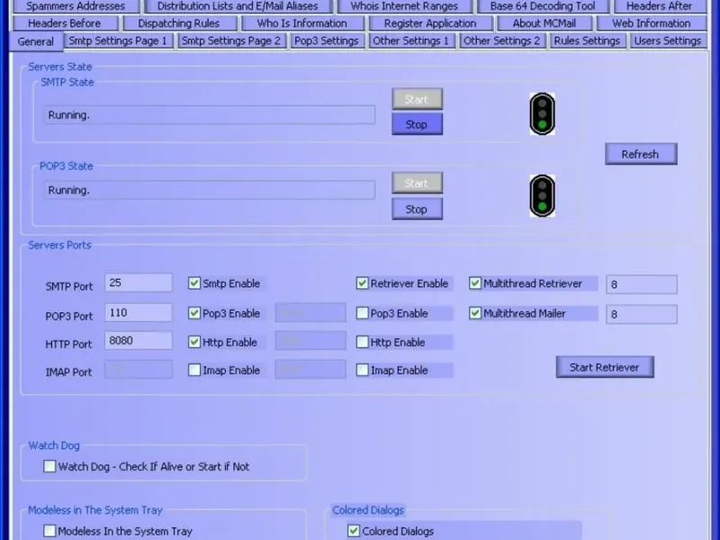Click the POP3 Port field showing 110
The height and width of the screenshot is (540, 720).
click(x=139, y=312)
